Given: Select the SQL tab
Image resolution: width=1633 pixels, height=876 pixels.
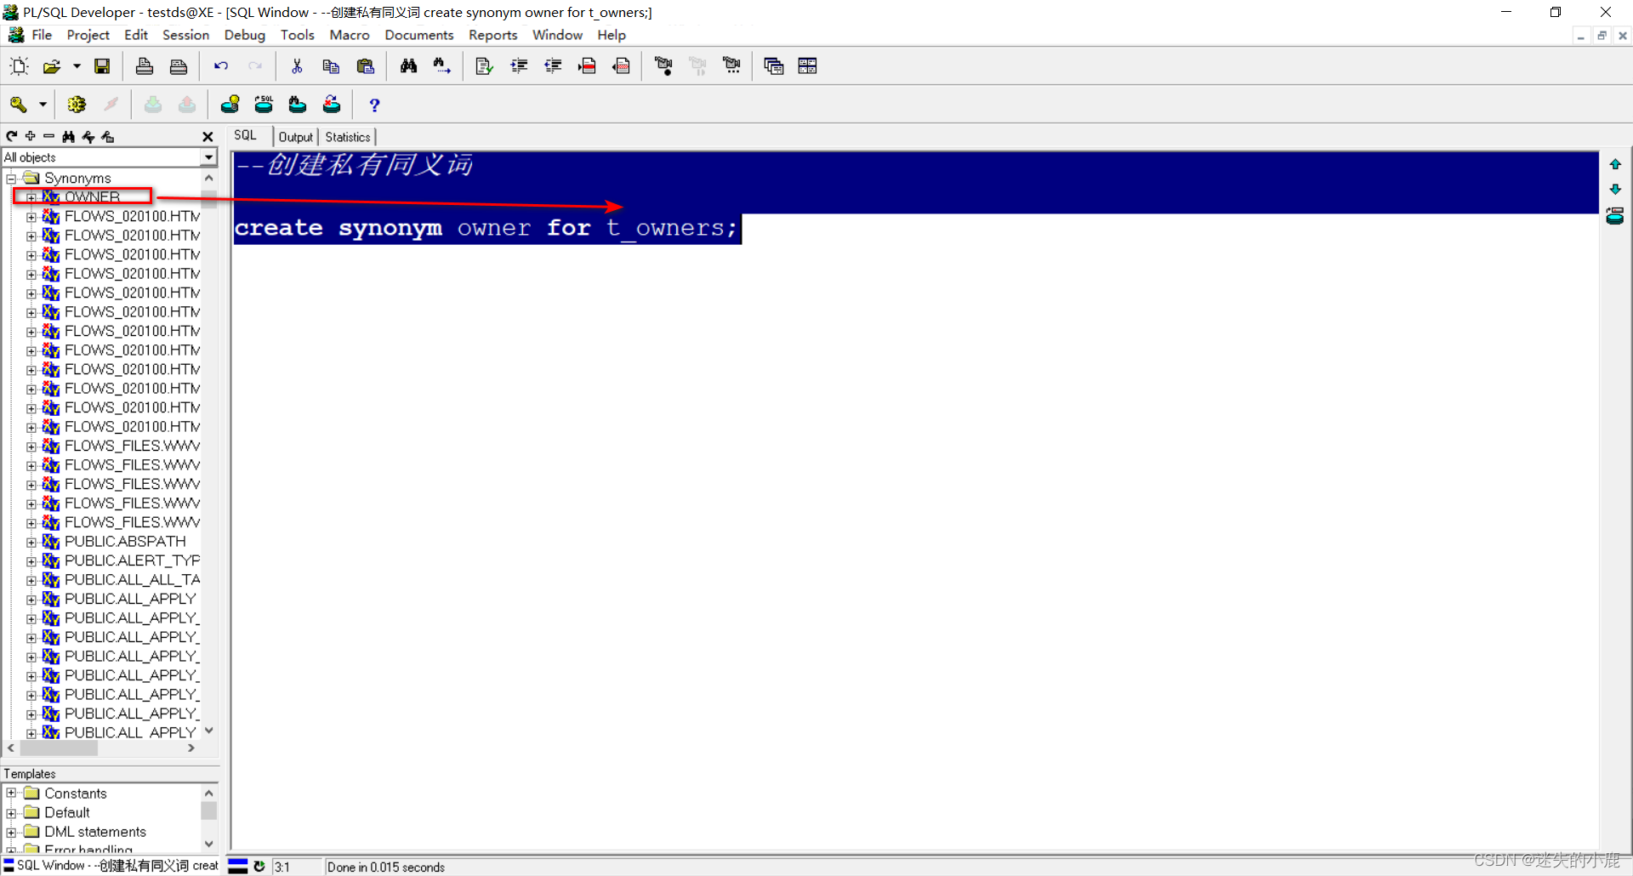Looking at the screenshot, I should click(246, 135).
